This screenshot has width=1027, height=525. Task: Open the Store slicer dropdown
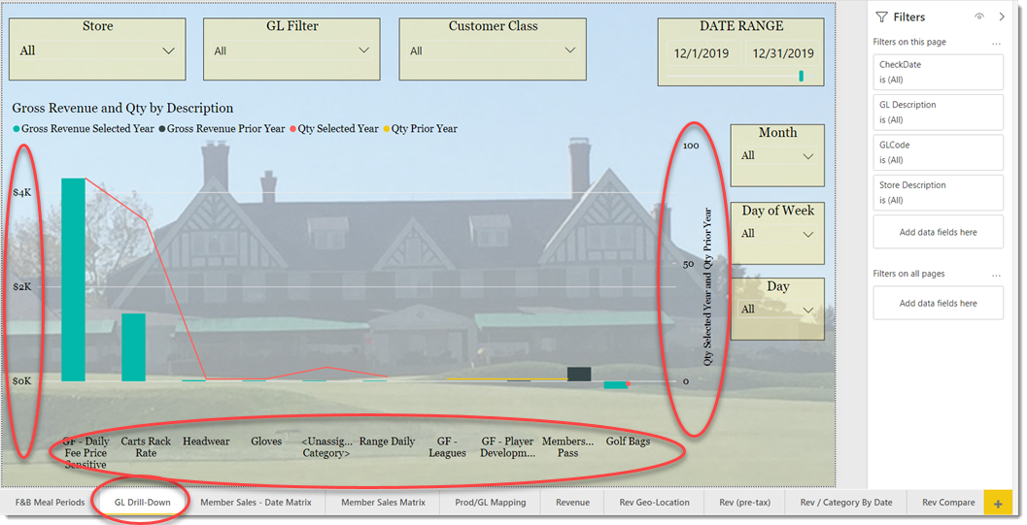point(169,50)
